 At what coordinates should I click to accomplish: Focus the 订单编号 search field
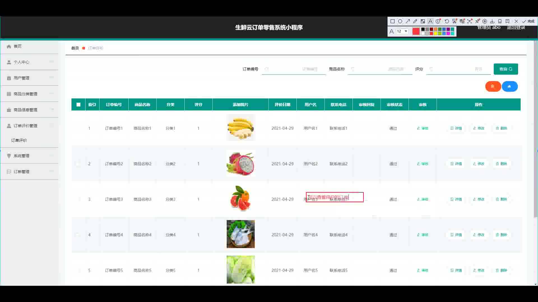(x=294, y=69)
